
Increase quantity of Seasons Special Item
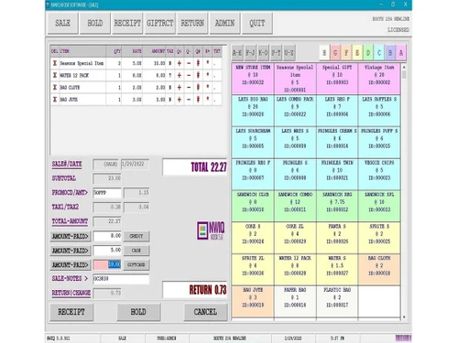180,63
